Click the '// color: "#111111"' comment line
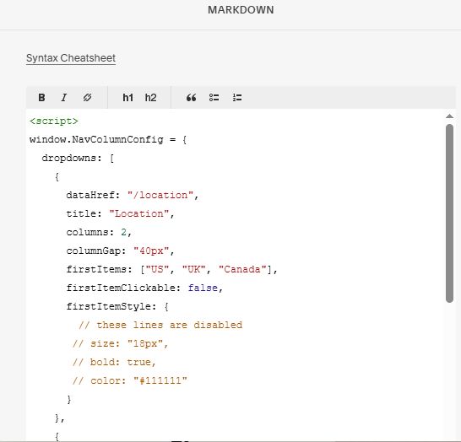The image size is (461, 442). [x=130, y=380]
